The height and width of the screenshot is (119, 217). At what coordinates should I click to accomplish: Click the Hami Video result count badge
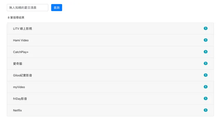coord(206,40)
